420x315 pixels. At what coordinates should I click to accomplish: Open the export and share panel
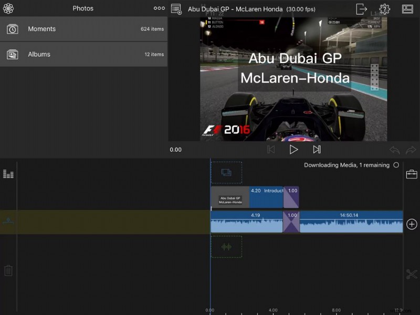(x=362, y=9)
